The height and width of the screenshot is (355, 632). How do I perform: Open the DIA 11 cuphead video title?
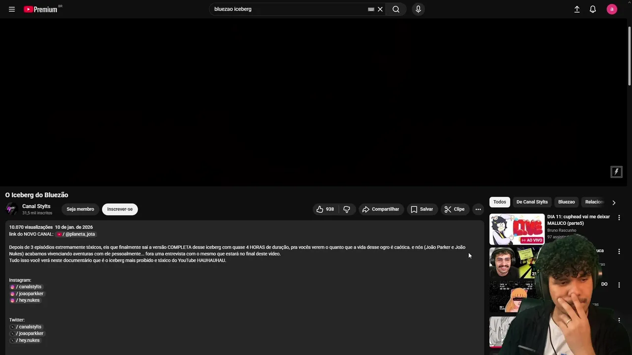(x=578, y=220)
